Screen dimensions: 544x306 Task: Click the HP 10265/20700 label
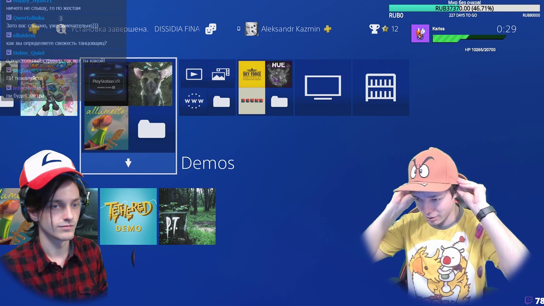pos(480,50)
